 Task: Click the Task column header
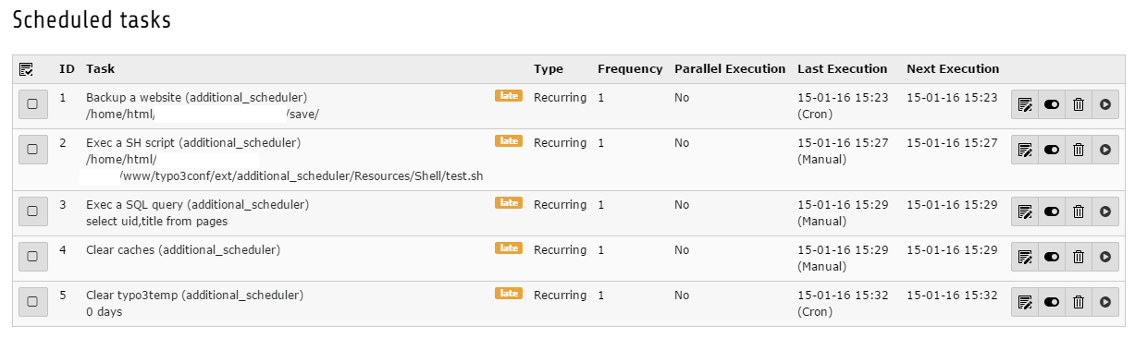pos(101,69)
